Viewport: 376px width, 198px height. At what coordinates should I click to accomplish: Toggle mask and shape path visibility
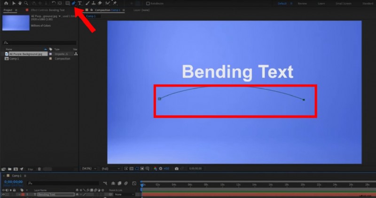pyautogui.click(x=137, y=169)
